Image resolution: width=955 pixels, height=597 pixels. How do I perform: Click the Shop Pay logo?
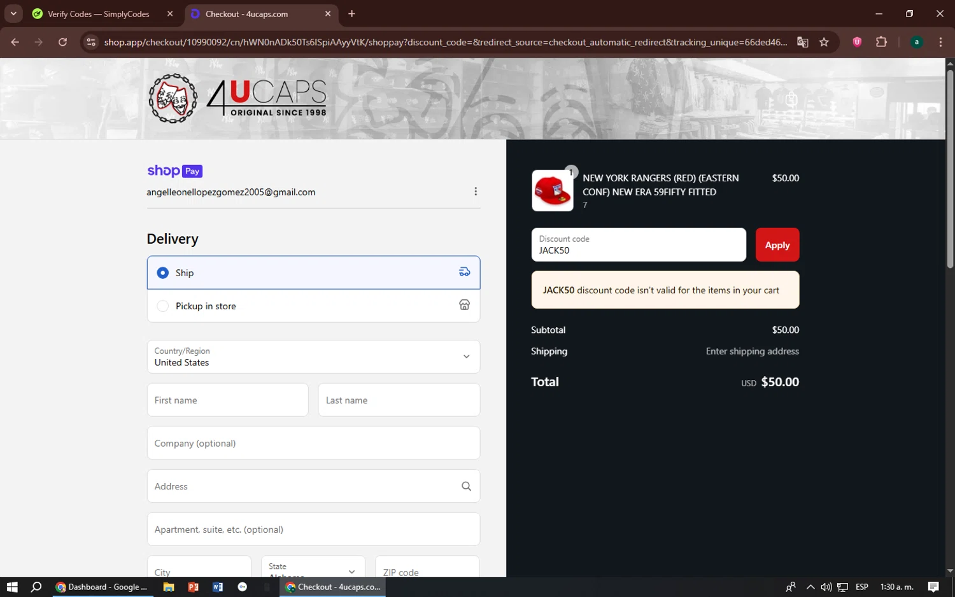[x=174, y=171]
